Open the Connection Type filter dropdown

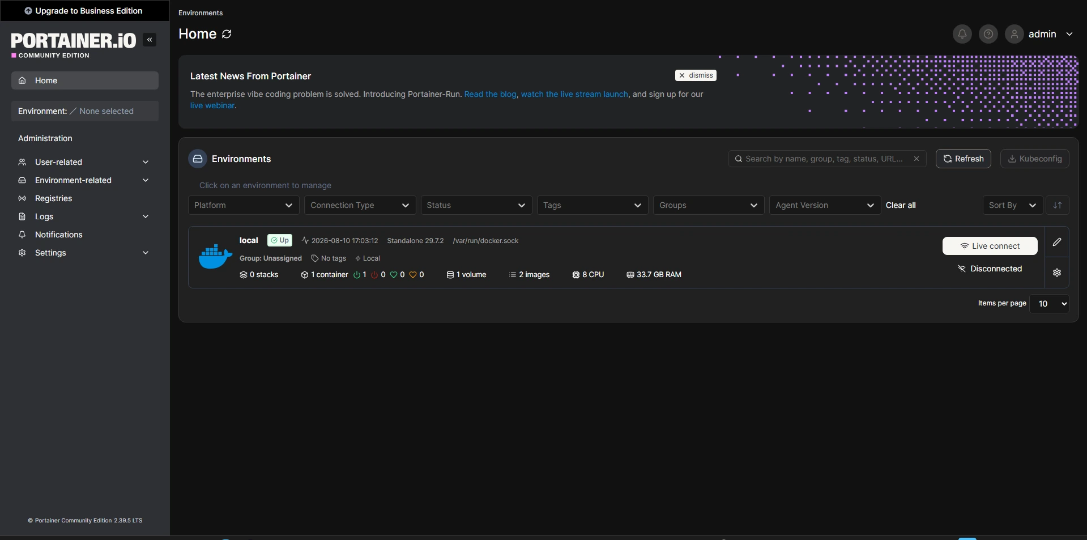point(360,205)
